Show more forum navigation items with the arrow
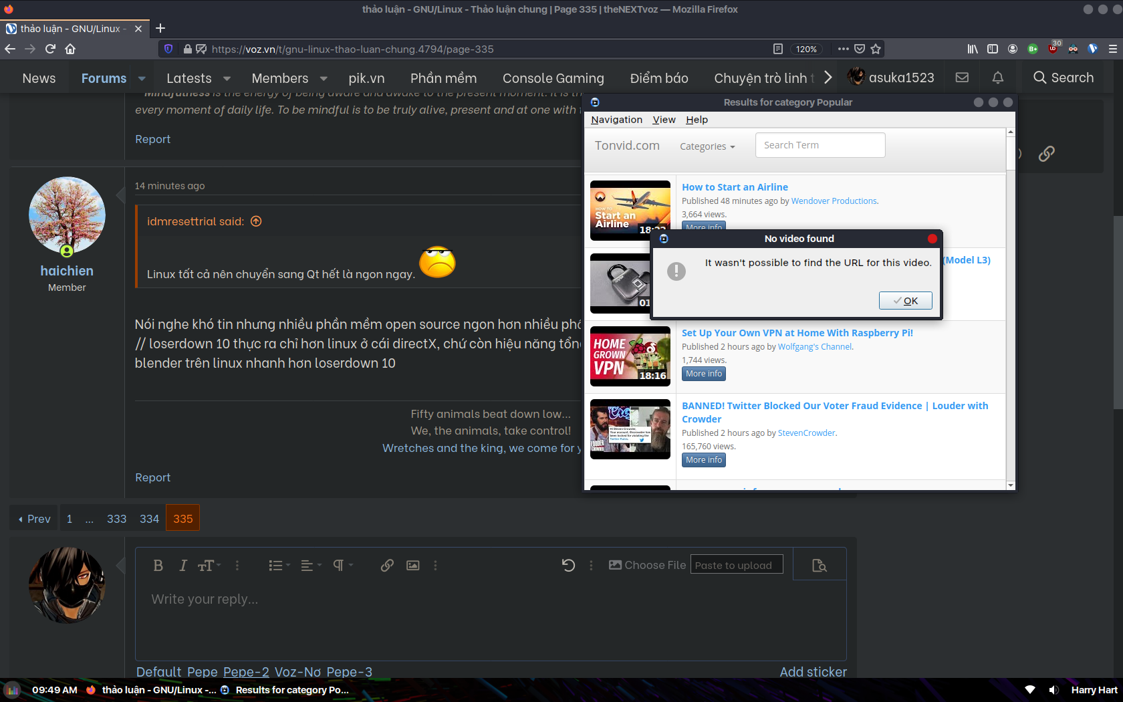Viewport: 1123px width, 702px height. [x=828, y=78]
